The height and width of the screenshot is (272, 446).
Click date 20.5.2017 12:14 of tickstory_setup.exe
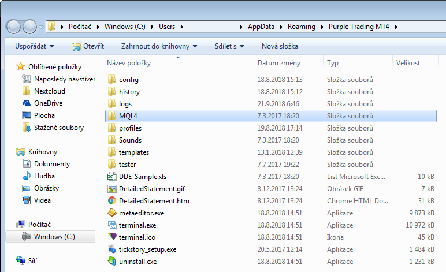tap(280, 249)
